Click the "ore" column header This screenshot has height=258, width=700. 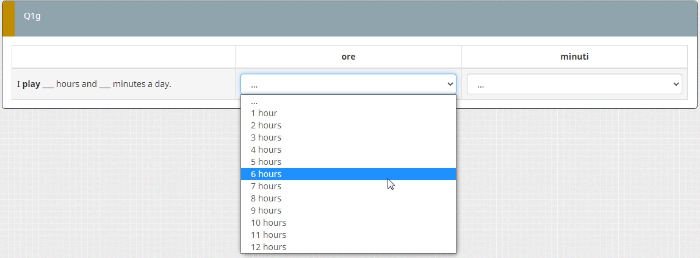(x=348, y=57)
